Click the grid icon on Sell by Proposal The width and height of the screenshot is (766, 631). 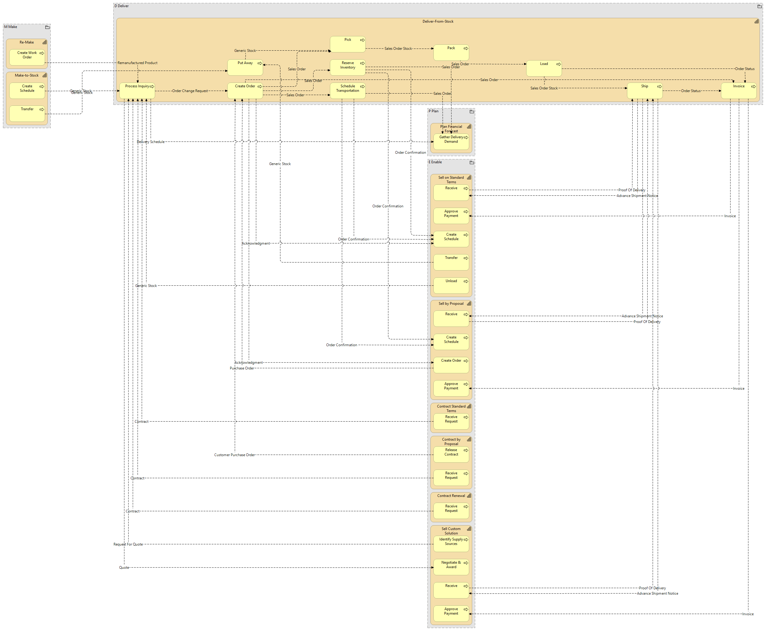tap(469, 304)
